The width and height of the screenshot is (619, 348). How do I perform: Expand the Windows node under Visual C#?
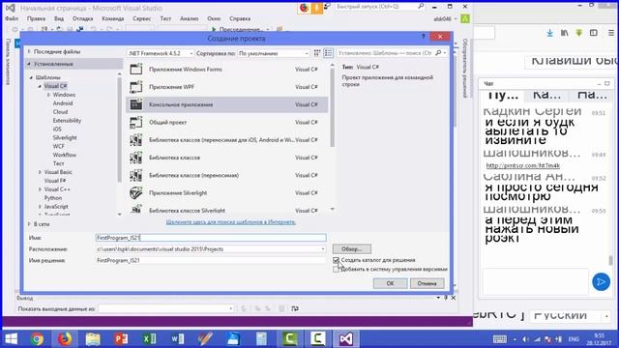click(48, 95)
